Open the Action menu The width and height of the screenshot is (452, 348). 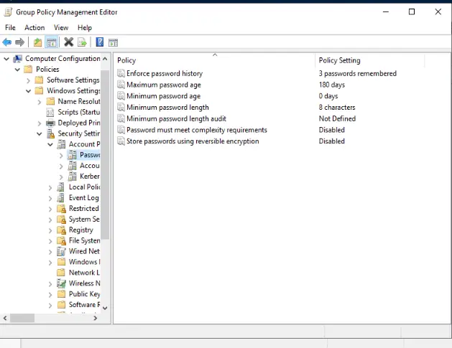pos(34,28)
